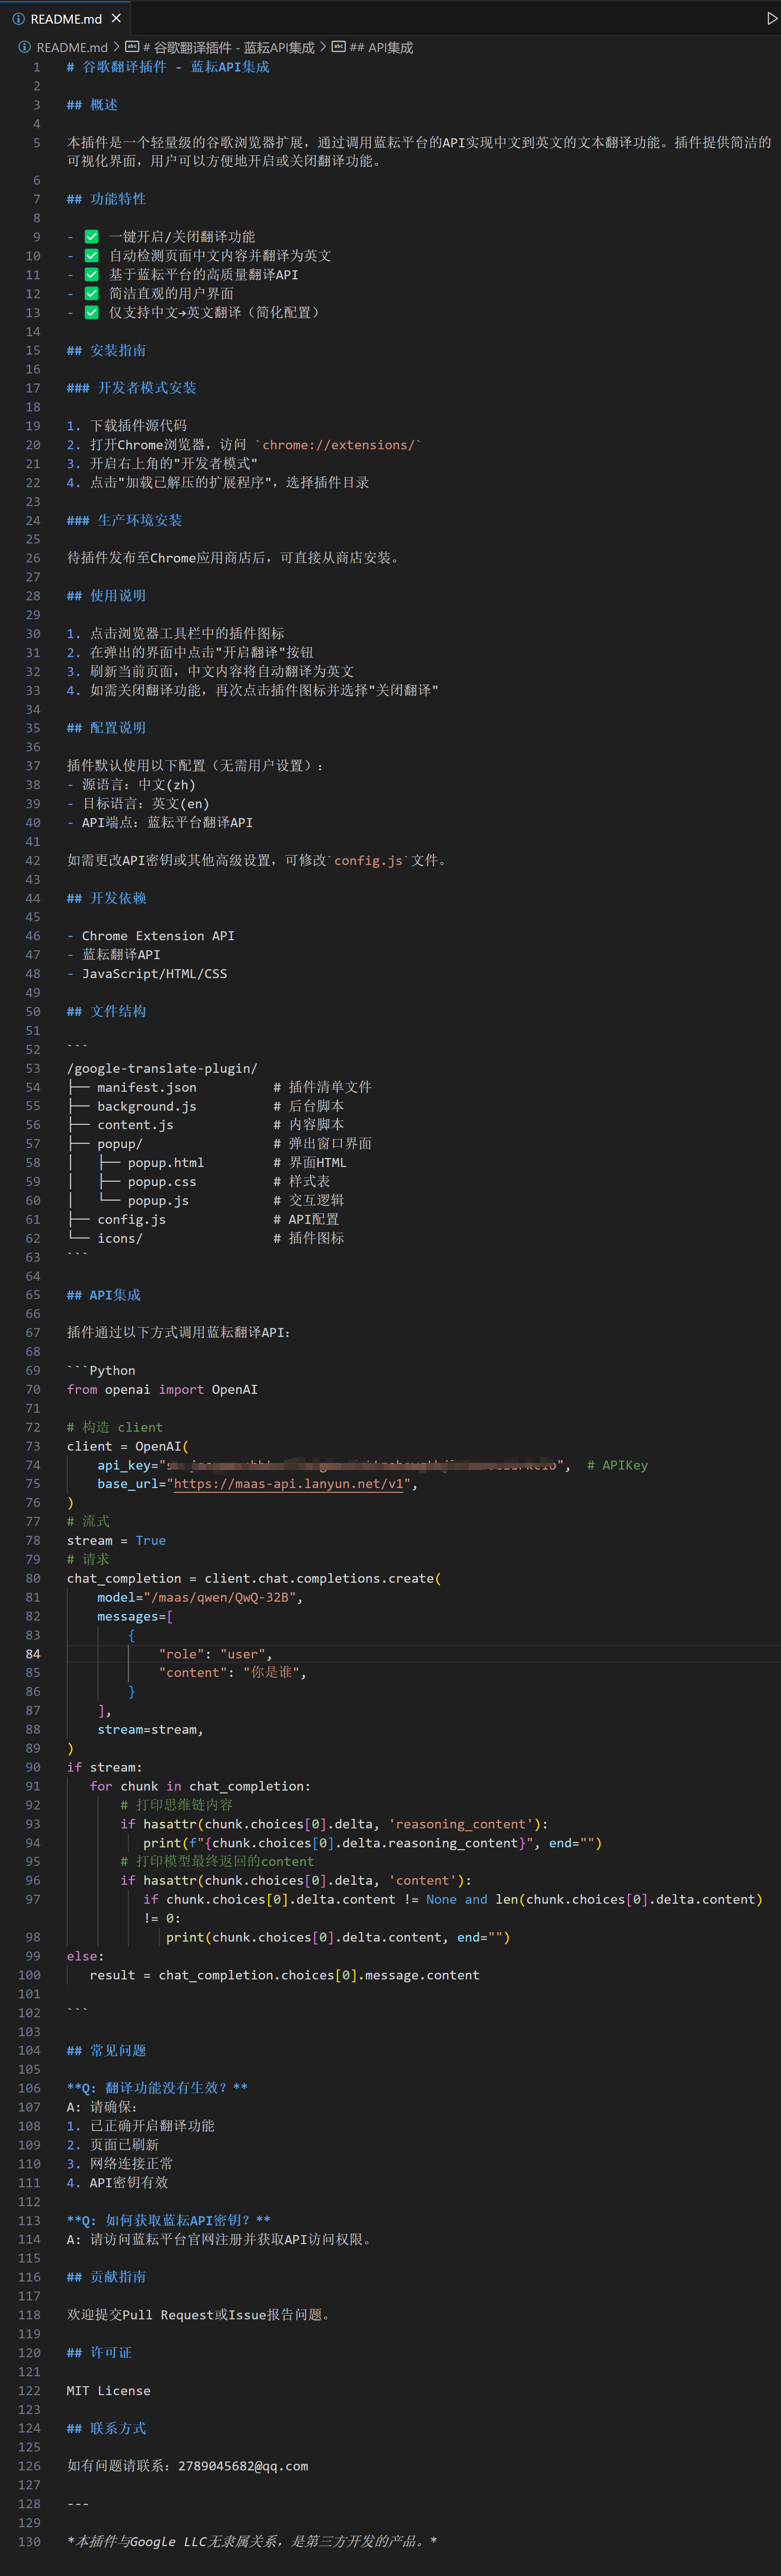Click the '## 安装指南' heading
Screen dimensions: 781x2576
[106, 350]
